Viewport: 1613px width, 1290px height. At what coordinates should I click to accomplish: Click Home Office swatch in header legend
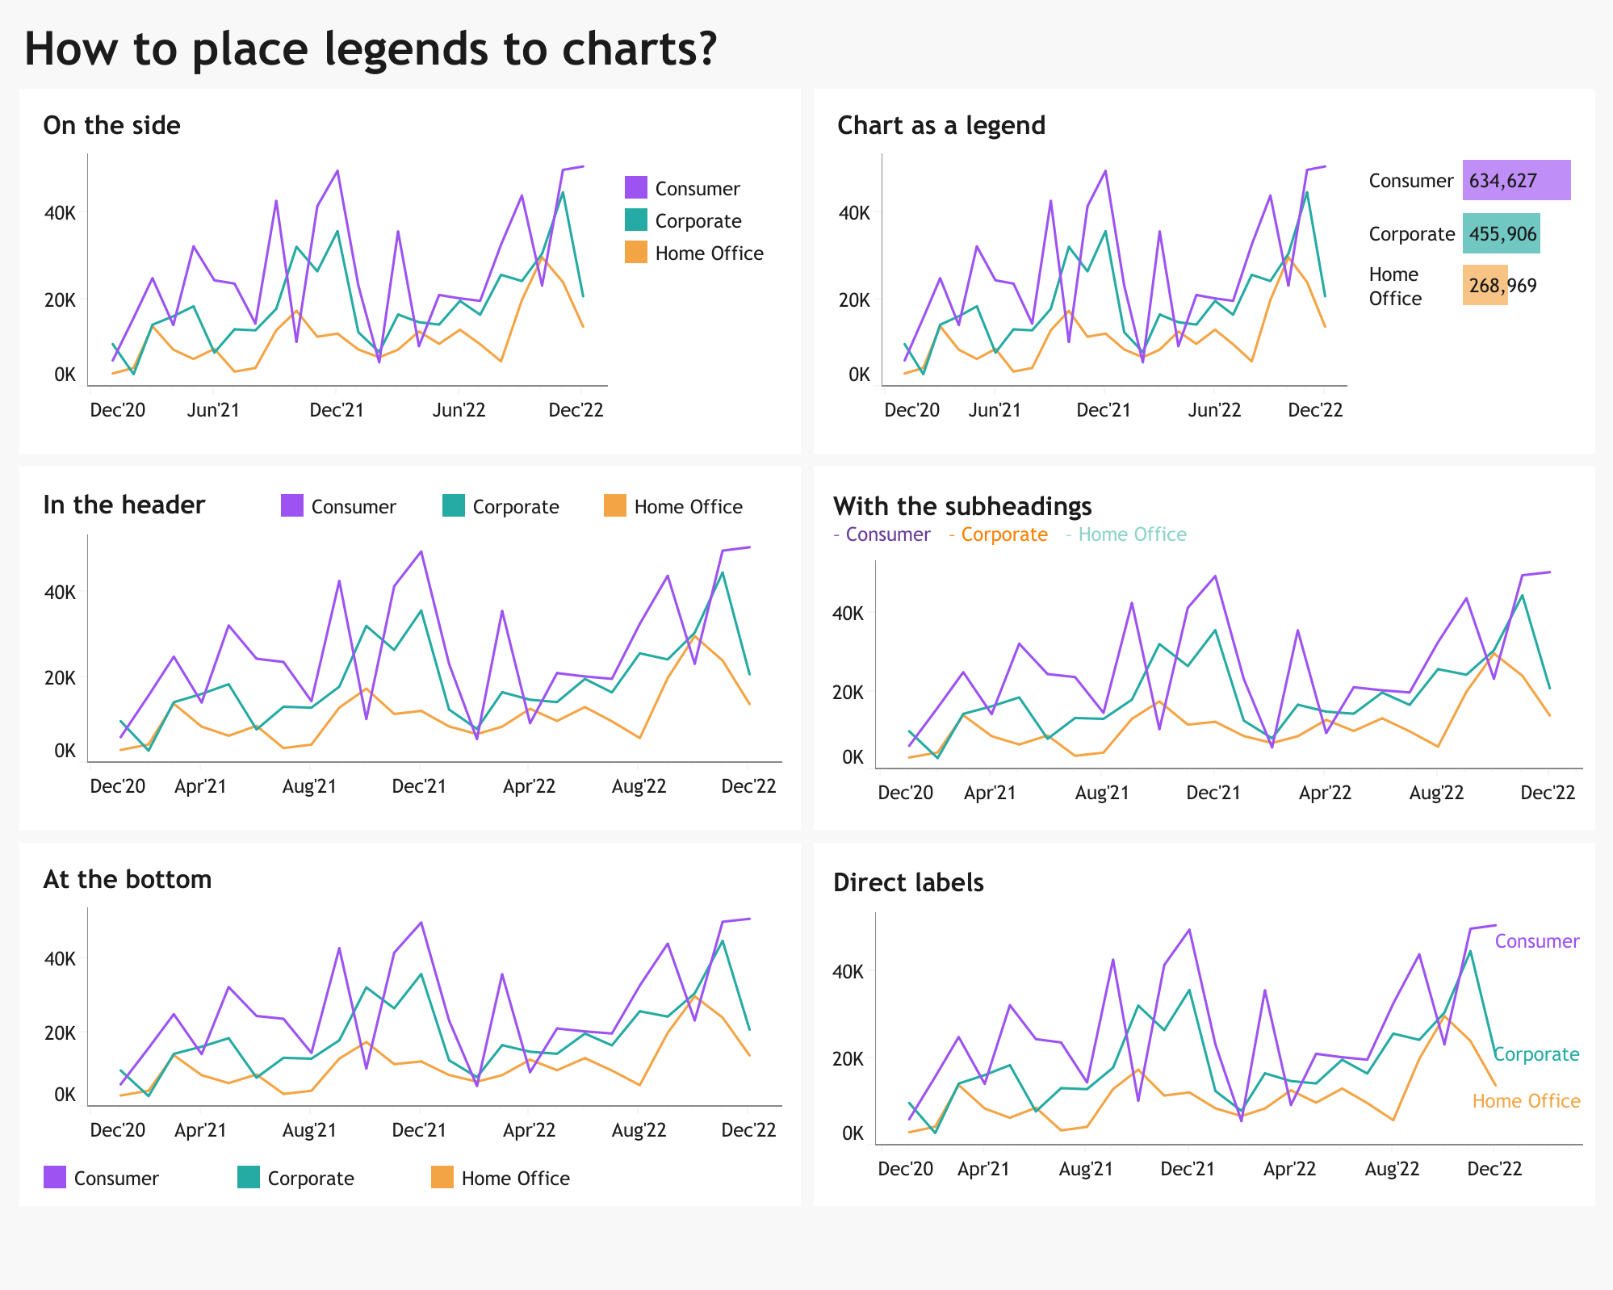click(x=615, y=506)
